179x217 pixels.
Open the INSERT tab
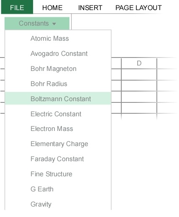tap(90, 8)
